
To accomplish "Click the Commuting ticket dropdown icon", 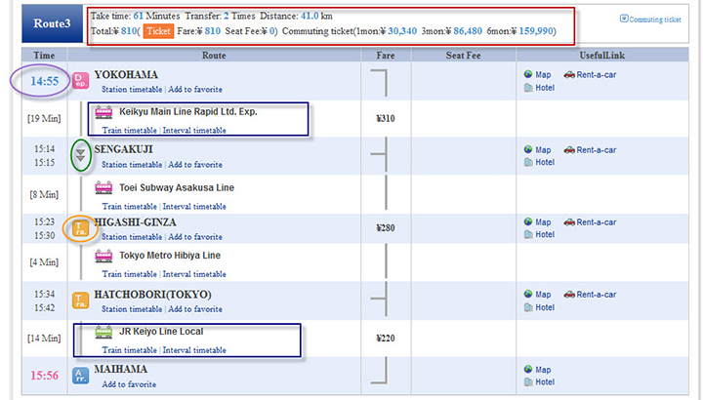I will tap(624, 19).
